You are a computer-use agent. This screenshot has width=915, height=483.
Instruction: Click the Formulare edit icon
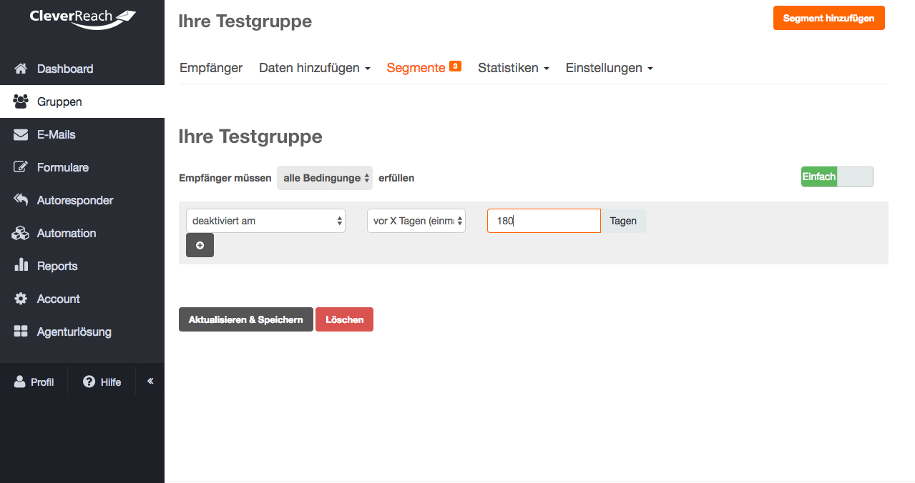pyautogui.click(x=21, y=167)
